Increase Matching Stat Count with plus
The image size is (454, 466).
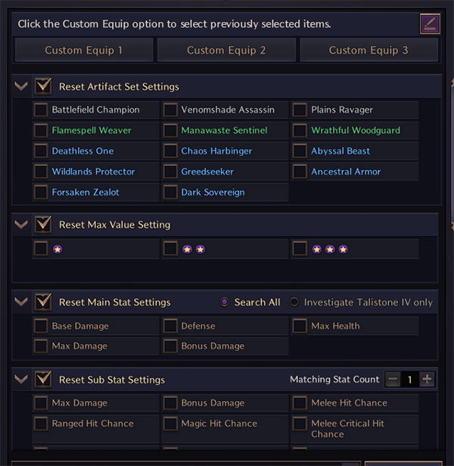[428, 380]
